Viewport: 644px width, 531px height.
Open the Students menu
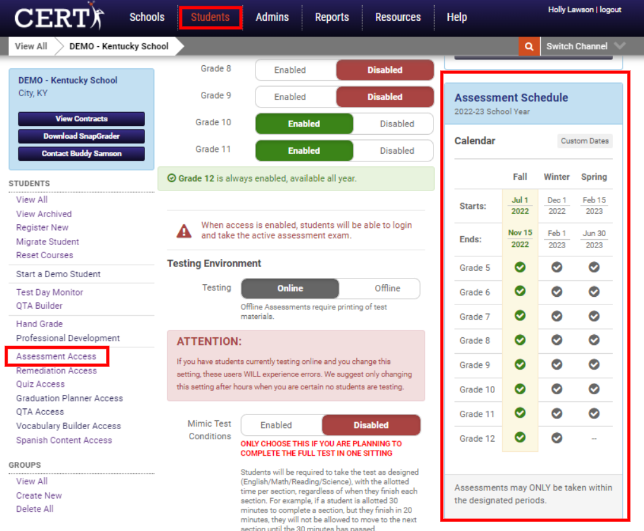pyautogui.click(x=210, y=17)
